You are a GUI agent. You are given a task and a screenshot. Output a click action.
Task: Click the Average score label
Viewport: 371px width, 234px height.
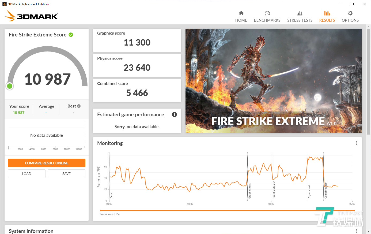[x=47, y=106]
